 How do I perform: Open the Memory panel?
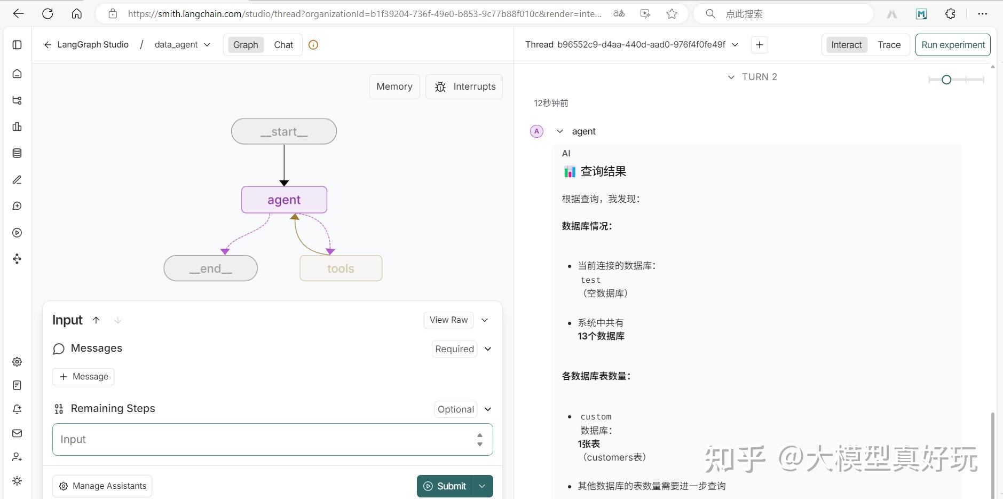point(394,86)
